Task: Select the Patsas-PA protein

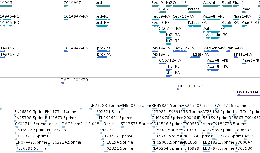Action: (x=195, y=57)
